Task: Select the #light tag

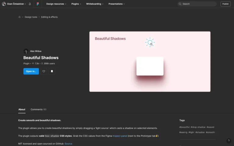Action: click(191, 132)
